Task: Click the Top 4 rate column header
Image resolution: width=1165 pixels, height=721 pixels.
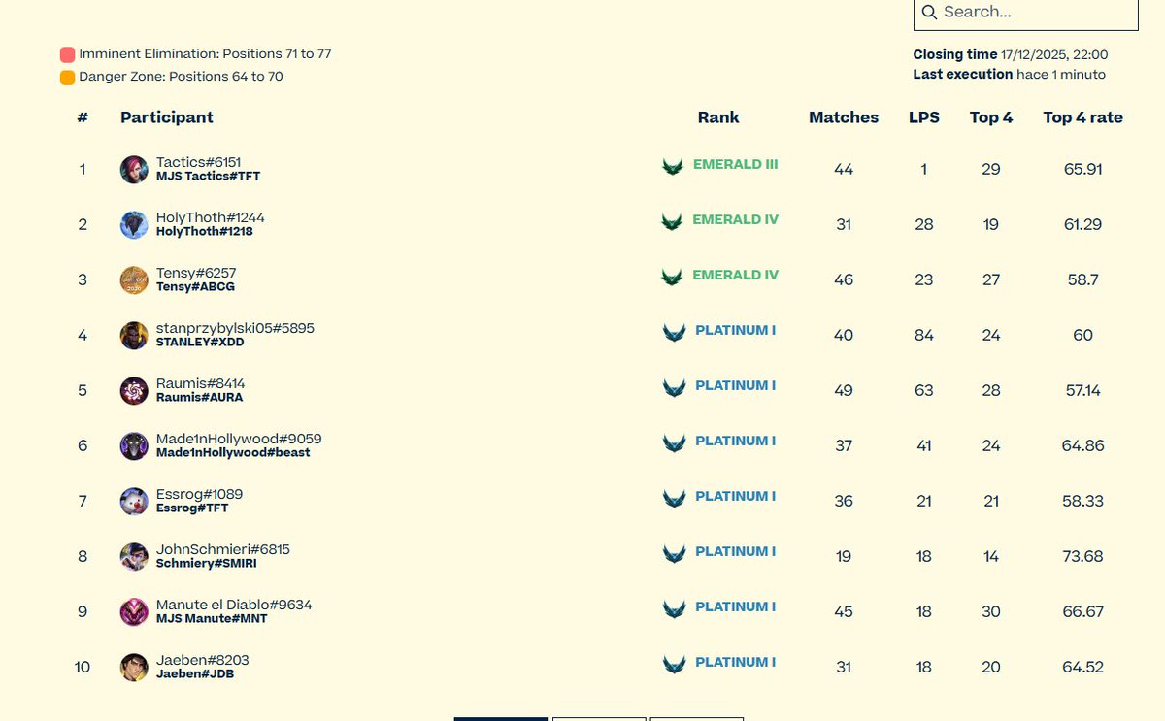Action: [1083, 117]
